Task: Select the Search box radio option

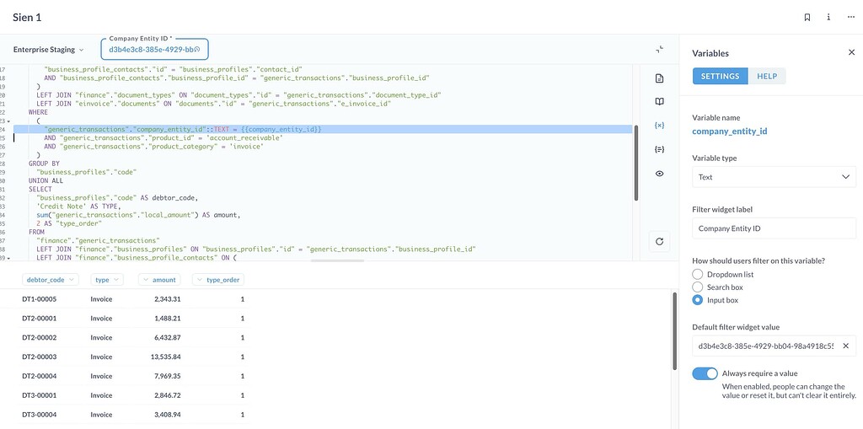Action: [697, 287]
